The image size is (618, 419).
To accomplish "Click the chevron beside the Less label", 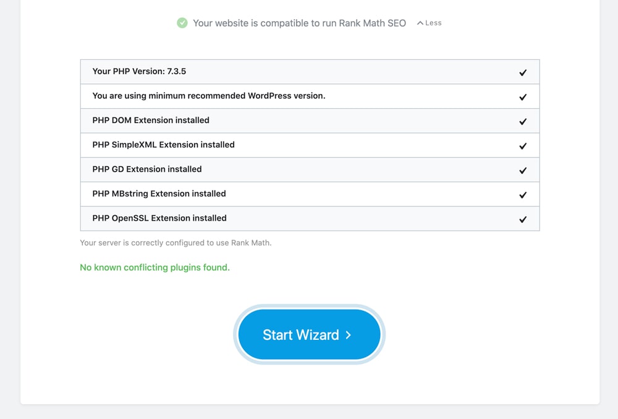I will pyautogui.click(x=420, y=22).
